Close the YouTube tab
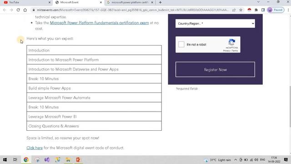This screenshot has height=164, width=291. [50, 2]
